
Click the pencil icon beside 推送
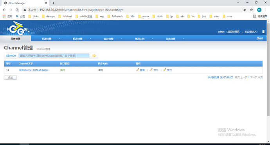pos(165,70)
